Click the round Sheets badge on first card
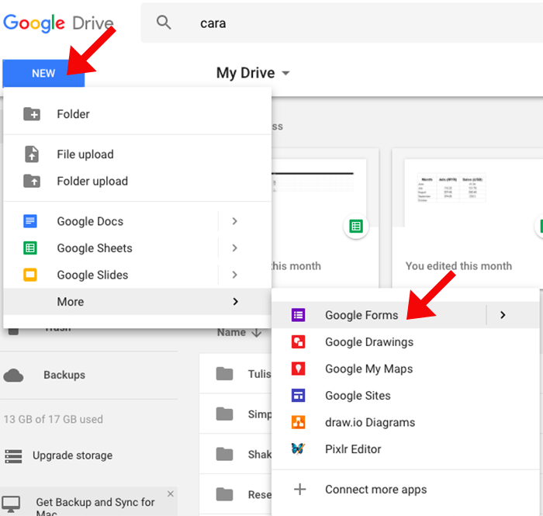543x516 pixels. coord(356,227)
